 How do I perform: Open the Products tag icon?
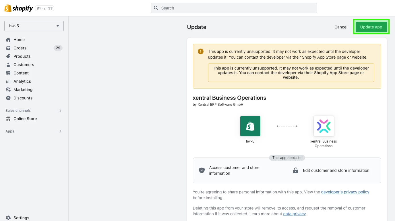point(8,56)
